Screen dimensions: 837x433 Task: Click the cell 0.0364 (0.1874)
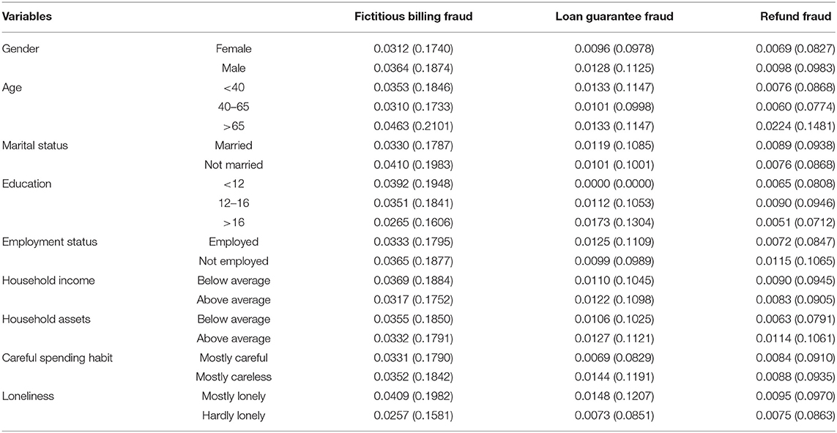point(413,68)
